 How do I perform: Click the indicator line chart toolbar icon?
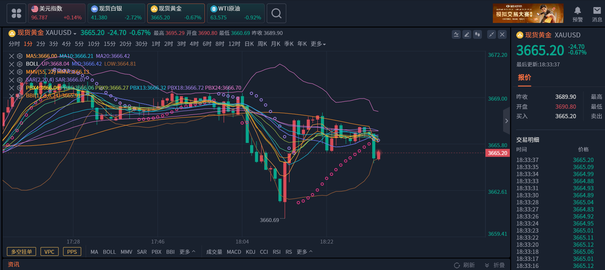coord(456,34)
